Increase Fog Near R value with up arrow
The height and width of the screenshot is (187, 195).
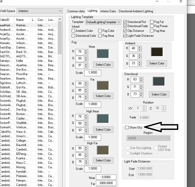pos(86,51)
